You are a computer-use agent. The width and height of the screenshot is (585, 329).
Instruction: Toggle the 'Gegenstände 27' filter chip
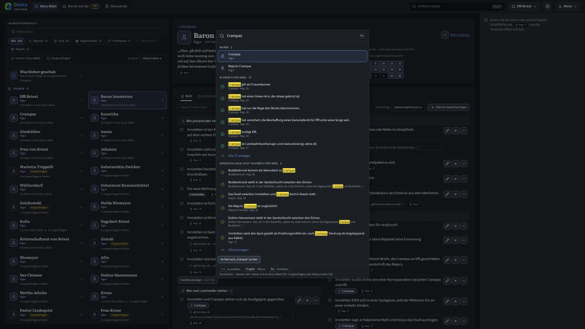pyautogui.click(x=88, y=41)
